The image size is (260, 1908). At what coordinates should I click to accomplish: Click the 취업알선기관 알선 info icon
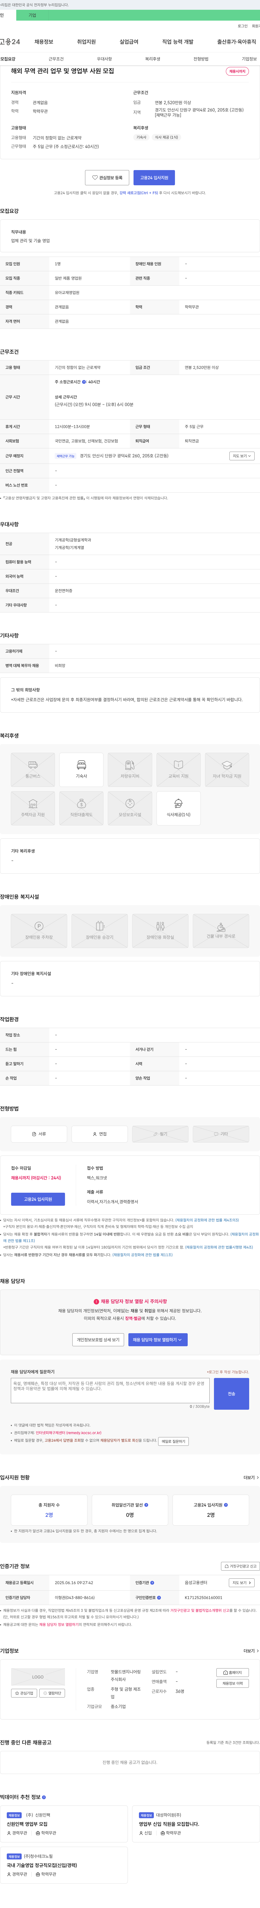pyautogui.click(x=146, y=1505)
